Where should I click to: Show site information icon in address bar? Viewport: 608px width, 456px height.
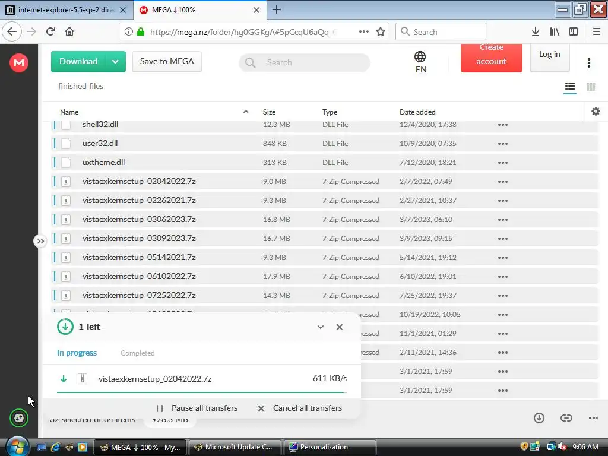[x=128, y=32]
